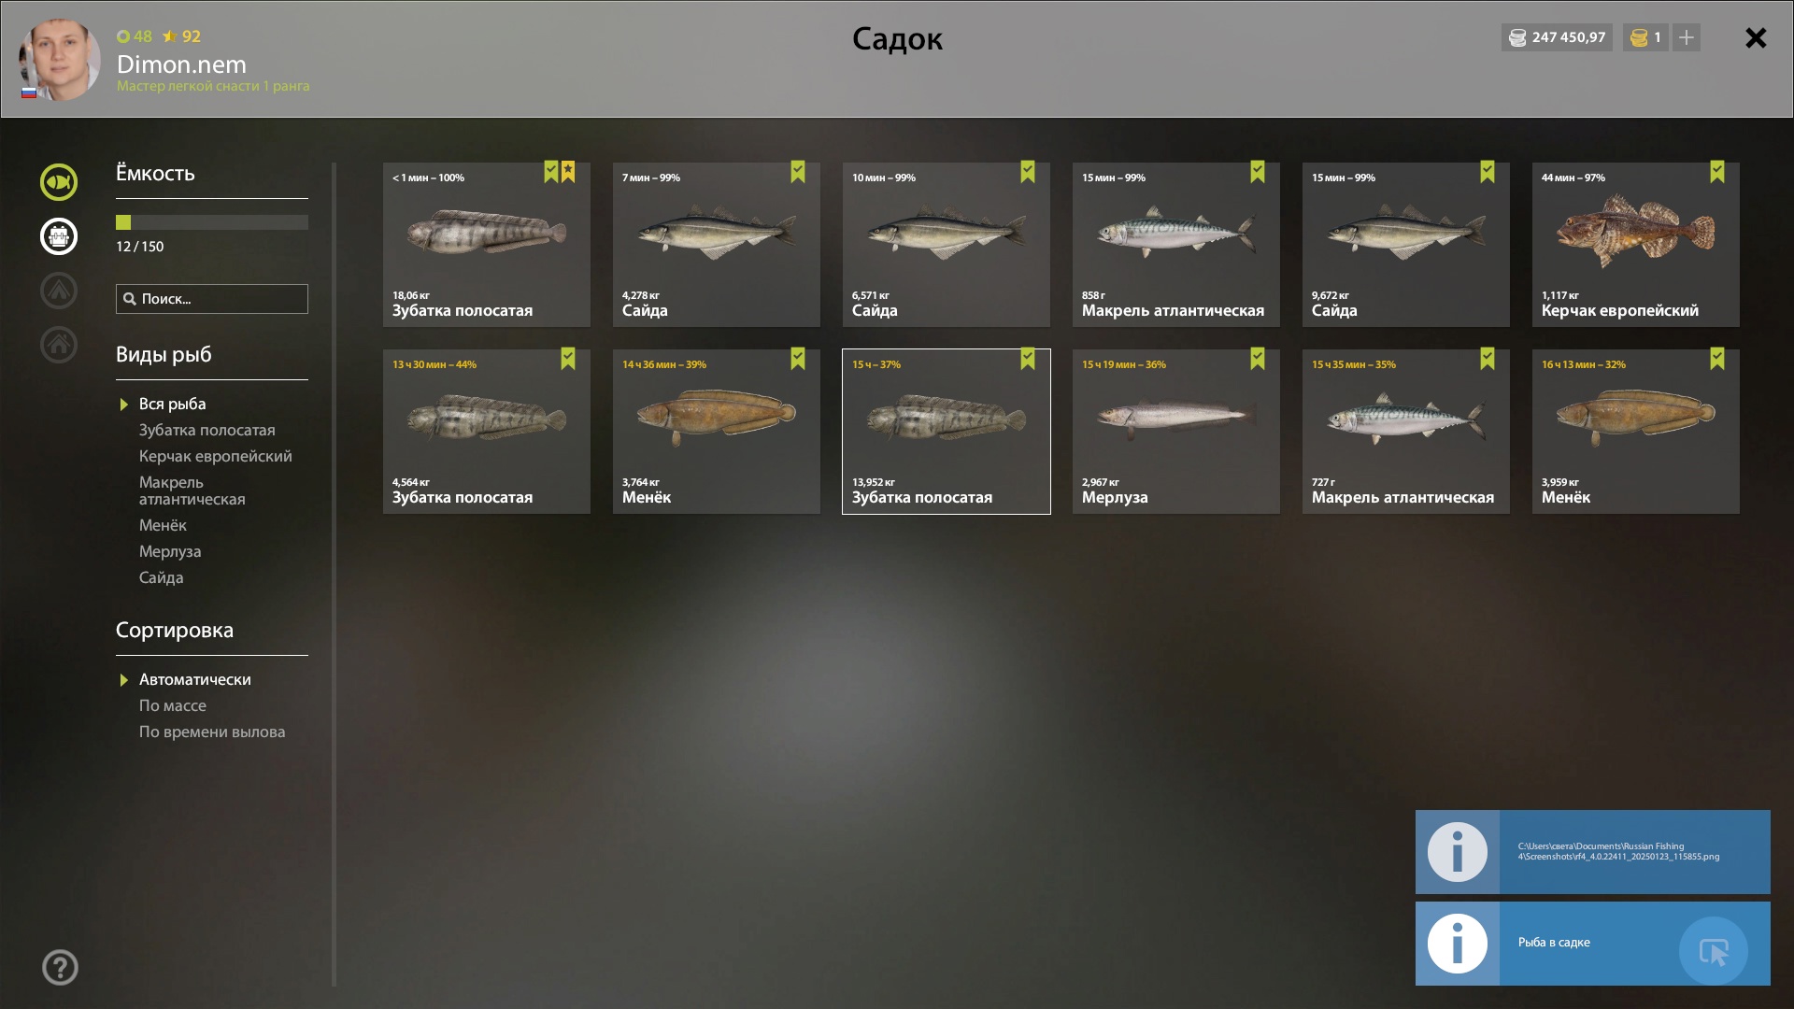Image resolution: width=1794 pixels, height=1009 pixels.
Task: Sort the fish by По массе
Action: click(x=173, y=705)
